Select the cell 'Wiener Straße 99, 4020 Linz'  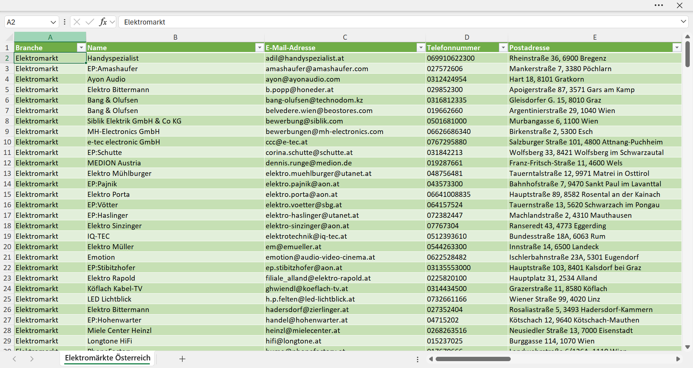pyautogui.click(x=595, y=299)
